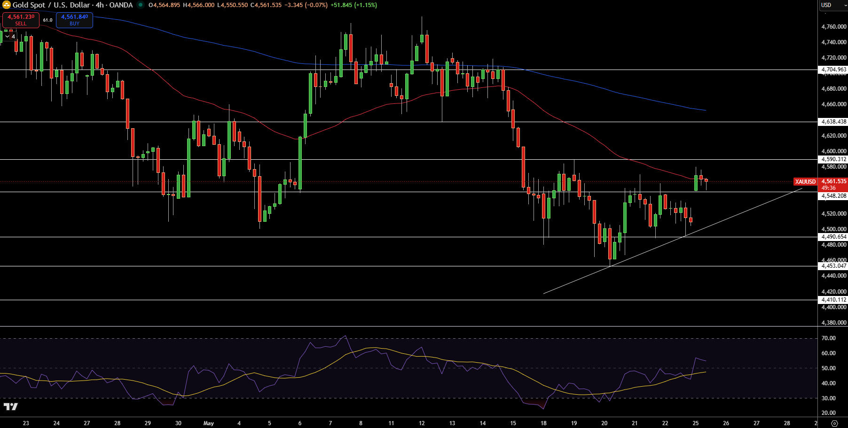Click the green +51.845 (+1.15%) change value
848x428 pixels.
[x=353, y=5]
